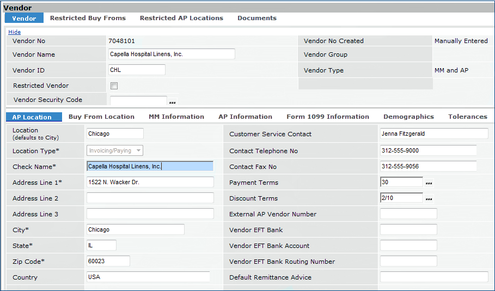Click the Vendor EFT Bank Account field
The image size is (495, 291).
408,246
